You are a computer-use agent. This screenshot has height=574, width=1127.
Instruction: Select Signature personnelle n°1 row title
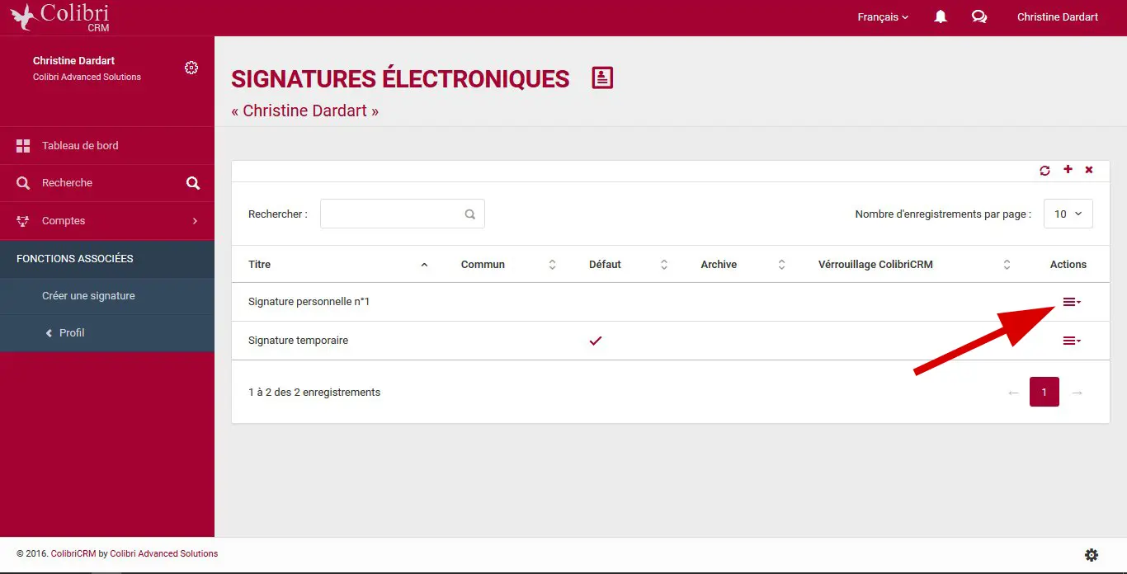point(309,302)
